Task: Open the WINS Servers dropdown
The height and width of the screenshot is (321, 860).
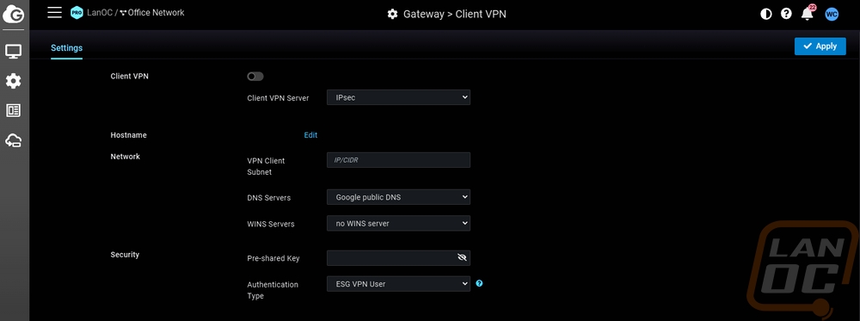Action: coord(398,224)
